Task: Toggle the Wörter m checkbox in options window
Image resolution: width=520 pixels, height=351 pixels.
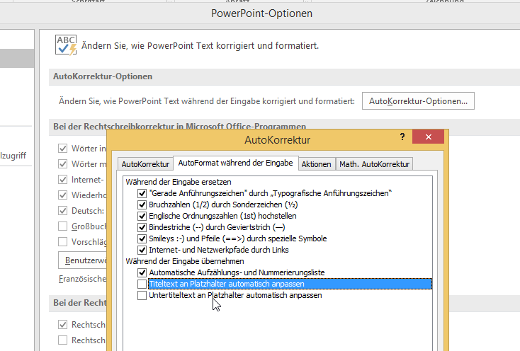Action: point(62,164)
